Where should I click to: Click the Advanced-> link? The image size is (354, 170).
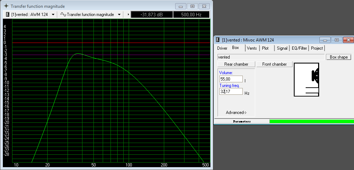pyautogui.click(x=236, y=113)
